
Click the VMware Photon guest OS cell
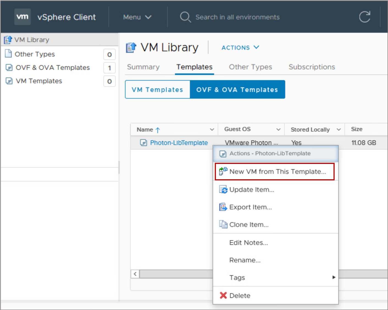251,143
